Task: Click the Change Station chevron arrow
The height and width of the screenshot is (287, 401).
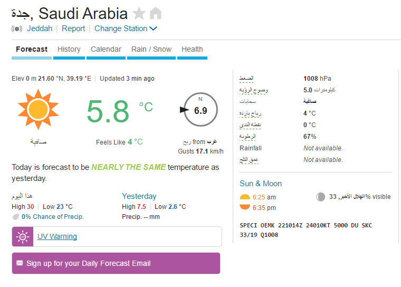Action: [153, 28]
